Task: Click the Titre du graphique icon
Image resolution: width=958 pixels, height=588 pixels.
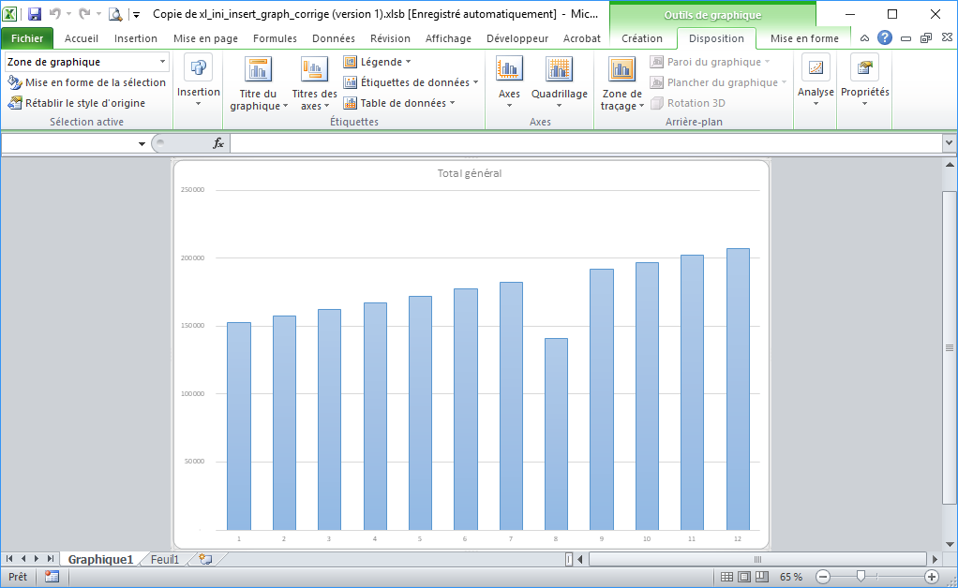Action: click(x=258, y=70)
